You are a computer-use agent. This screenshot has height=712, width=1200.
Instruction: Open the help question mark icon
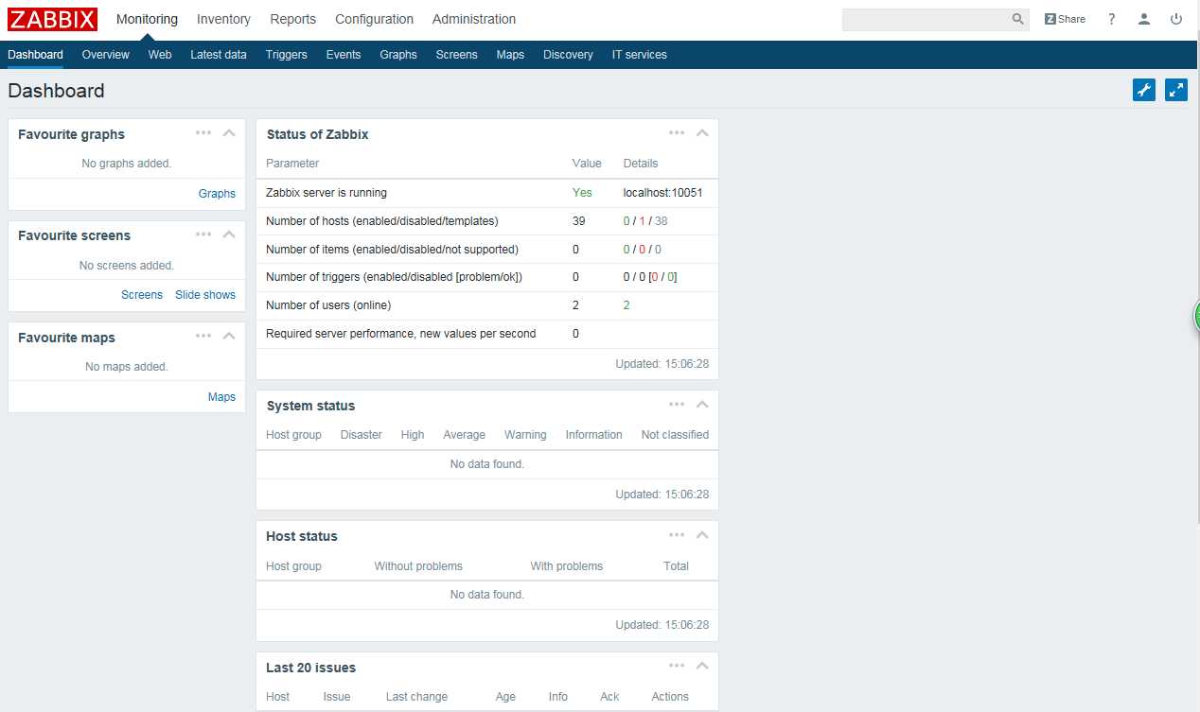coord(1112,19)
